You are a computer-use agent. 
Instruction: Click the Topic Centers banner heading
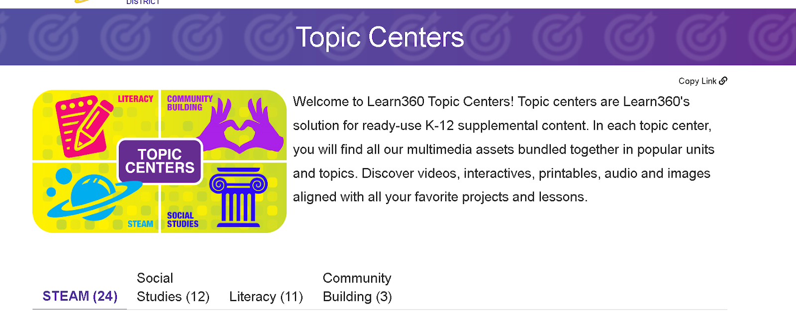pyautogui.click(x=380, y=37)
